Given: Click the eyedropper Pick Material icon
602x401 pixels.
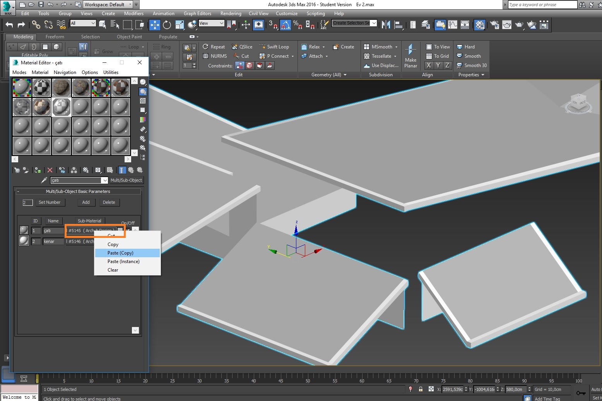Looking at the screenshot, I should (44, 180).
